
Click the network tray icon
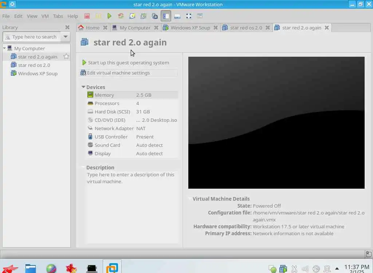click(327, 269)
